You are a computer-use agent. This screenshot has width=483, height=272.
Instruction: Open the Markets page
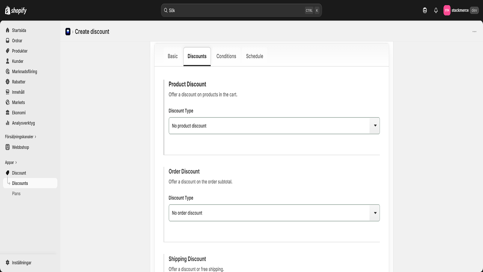[x=18, y=102]
